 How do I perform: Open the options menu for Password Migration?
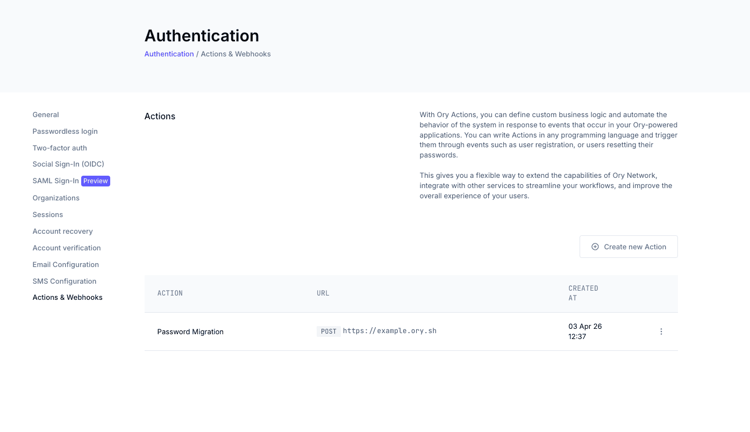pos(661,332)
